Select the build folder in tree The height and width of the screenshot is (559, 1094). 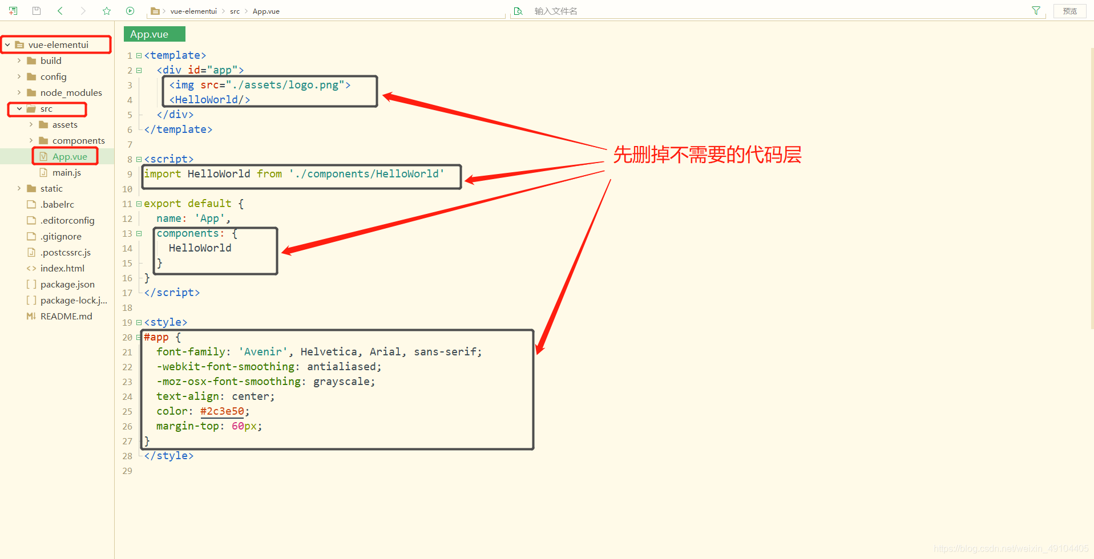point(51,60)
